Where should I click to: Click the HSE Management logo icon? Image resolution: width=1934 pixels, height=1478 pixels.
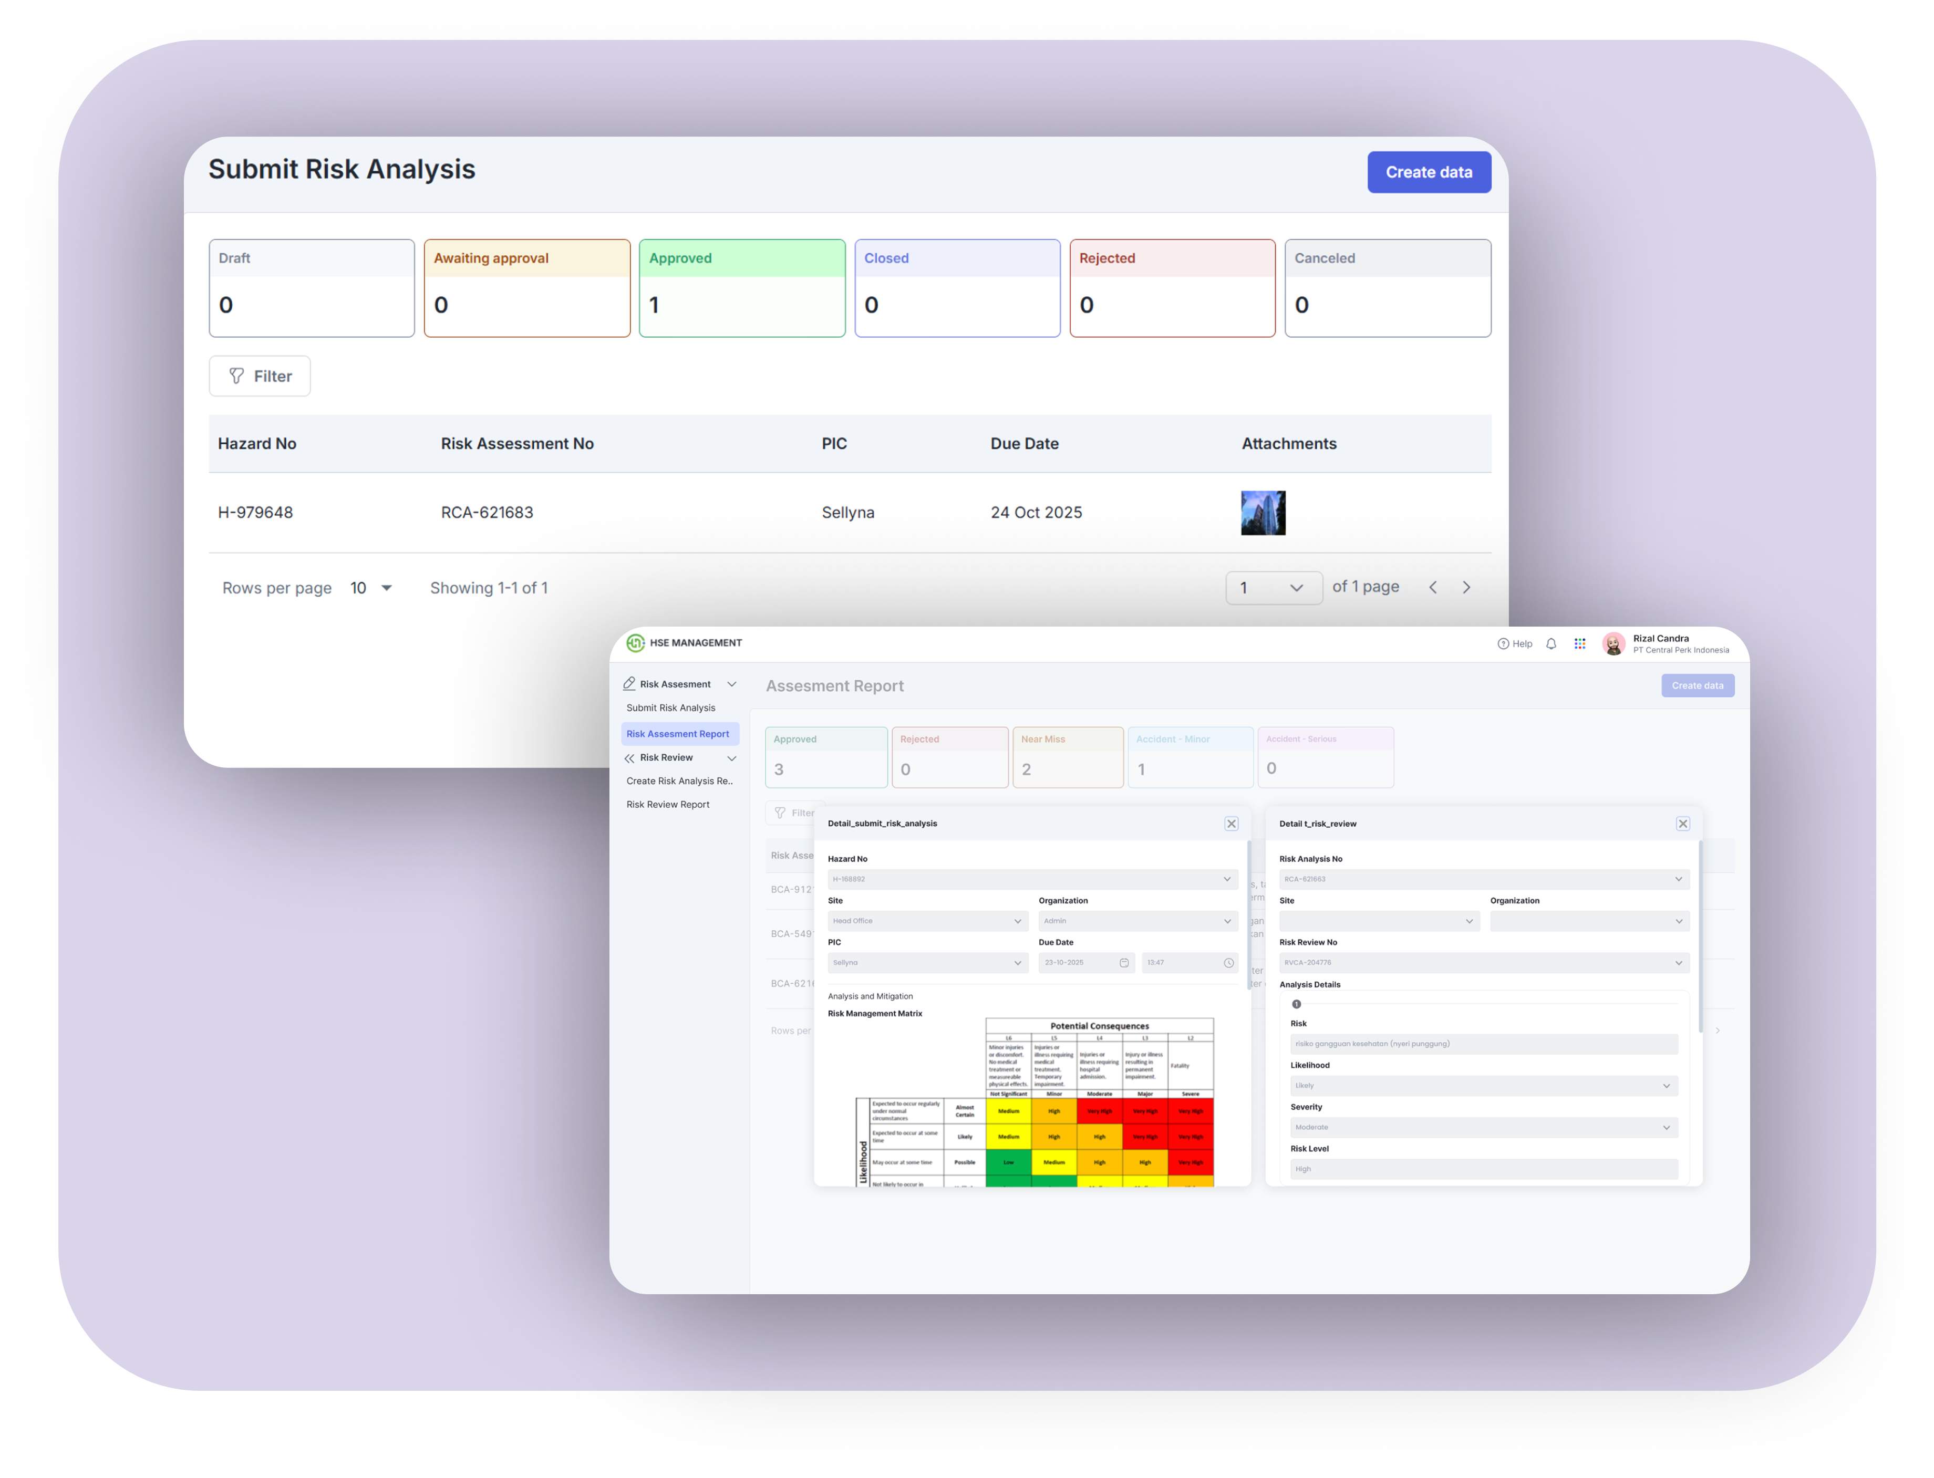point(635,643)
